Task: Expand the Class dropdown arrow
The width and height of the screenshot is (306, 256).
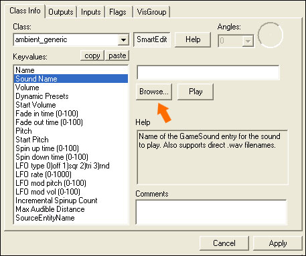Action: (123, 40)
